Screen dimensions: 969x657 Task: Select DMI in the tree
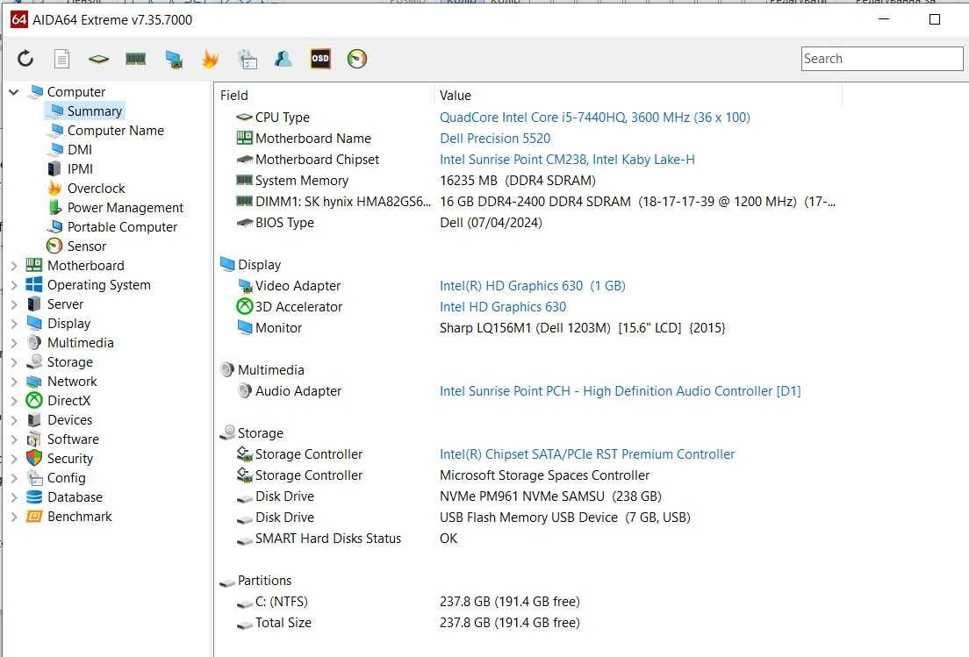tap(80, 149)
